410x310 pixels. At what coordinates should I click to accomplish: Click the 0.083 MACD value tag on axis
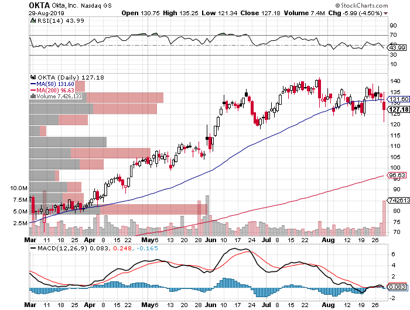click(x=397, y=287)
